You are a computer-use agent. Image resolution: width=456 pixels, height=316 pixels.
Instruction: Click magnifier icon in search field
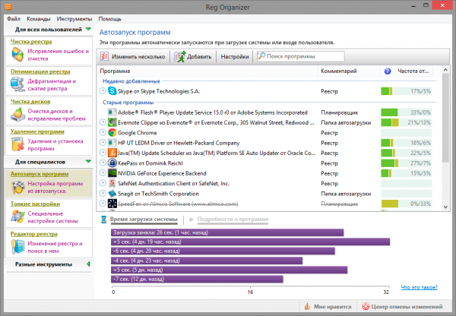[x=261, y=55]
